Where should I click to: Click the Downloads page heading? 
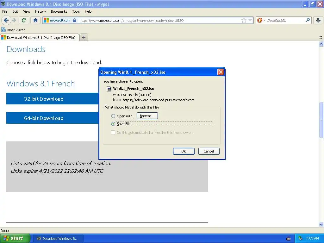coord(26,49)
